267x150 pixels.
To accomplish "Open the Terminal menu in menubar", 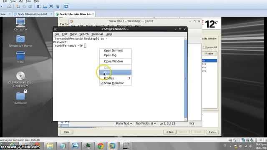I will tap(97, 34).
